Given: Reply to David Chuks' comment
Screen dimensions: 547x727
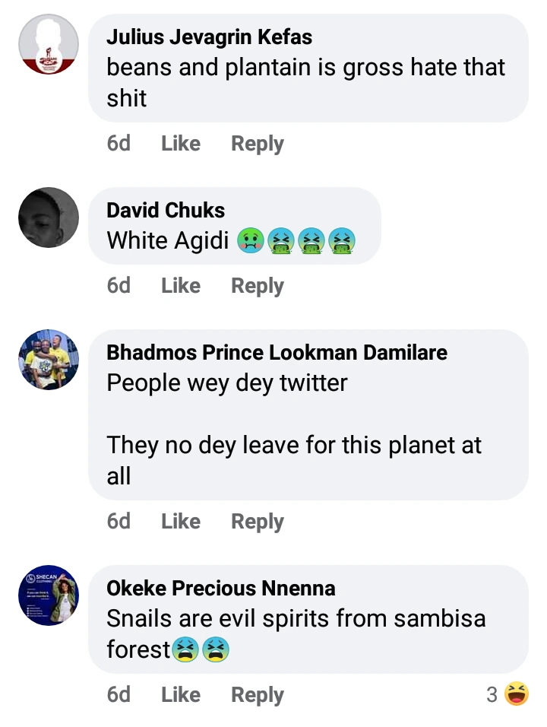Looking at the screenshot, I should tap(258, 286).
